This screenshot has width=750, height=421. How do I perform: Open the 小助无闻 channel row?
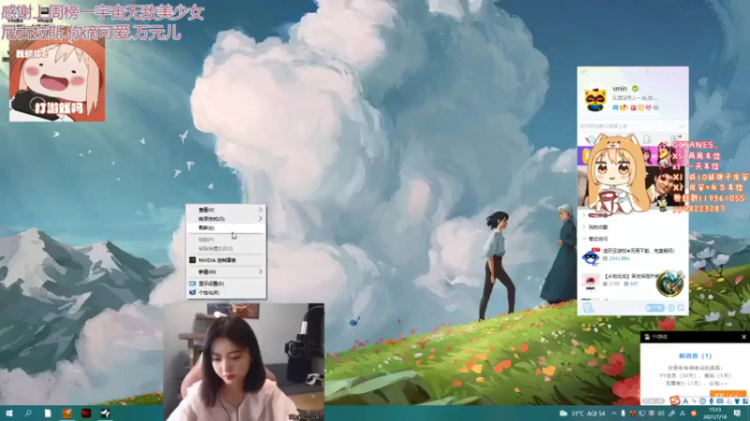pyautogui.click(x=634, y=281)
